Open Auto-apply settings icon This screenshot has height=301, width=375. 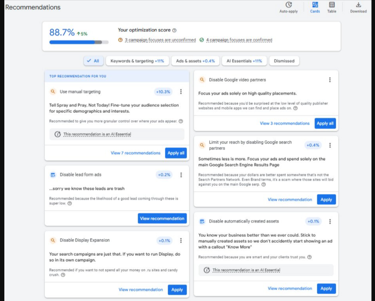click(x=289, y=5)
